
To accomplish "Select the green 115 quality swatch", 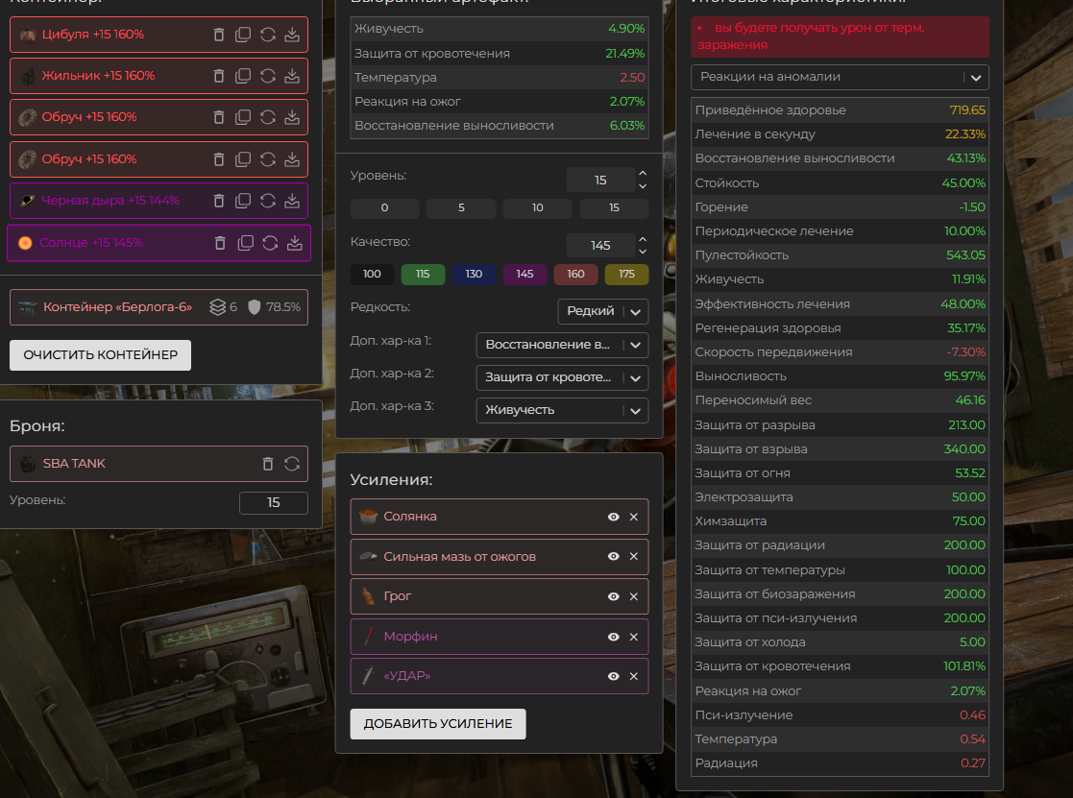I will [423, 275].
